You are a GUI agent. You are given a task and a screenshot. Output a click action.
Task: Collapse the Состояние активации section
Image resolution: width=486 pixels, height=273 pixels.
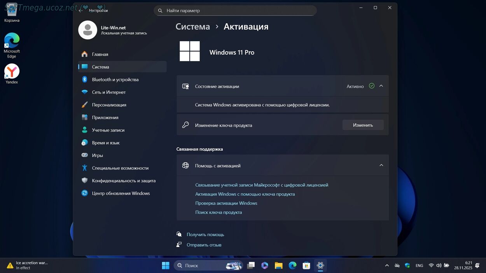[381, 86]
